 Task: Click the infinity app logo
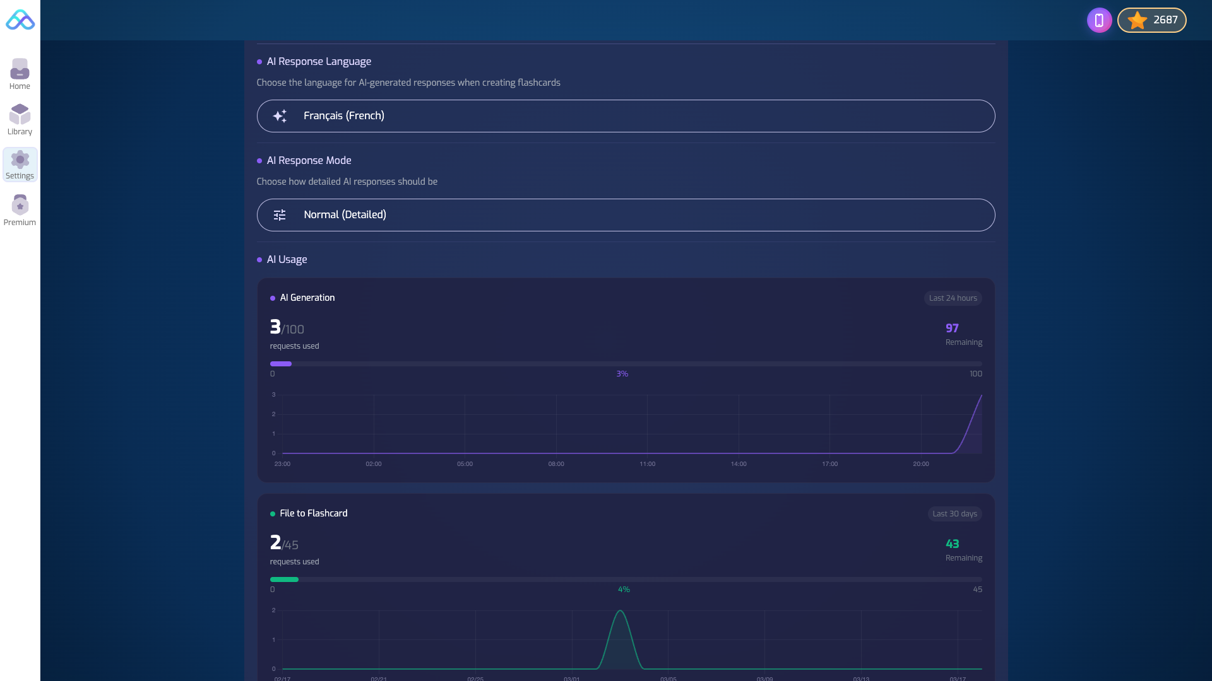tap(20, 20)
